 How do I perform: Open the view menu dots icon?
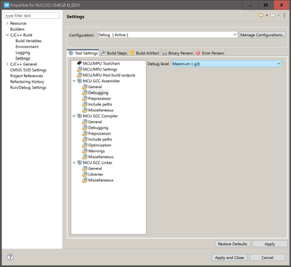[x=284, y=15]
